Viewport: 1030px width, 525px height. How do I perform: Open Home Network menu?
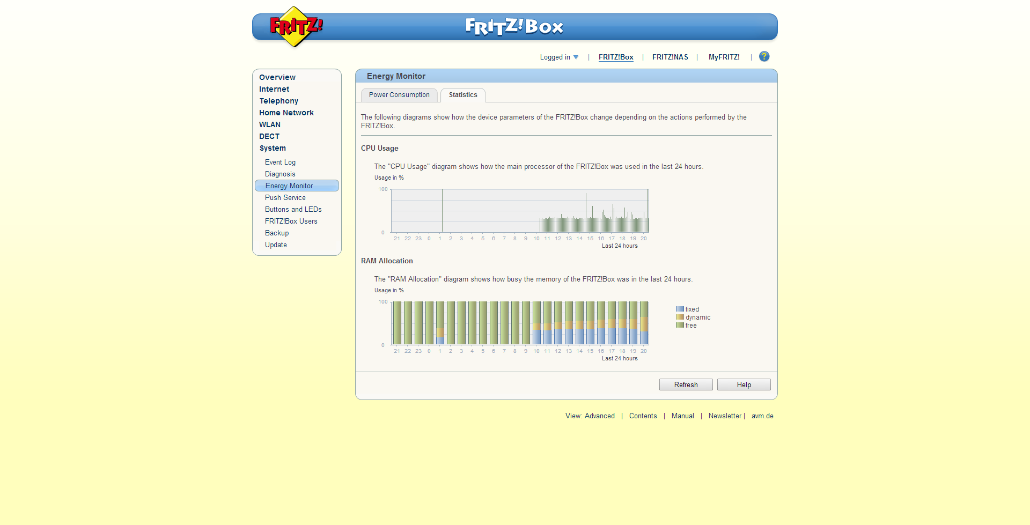(x=286, y=113)
